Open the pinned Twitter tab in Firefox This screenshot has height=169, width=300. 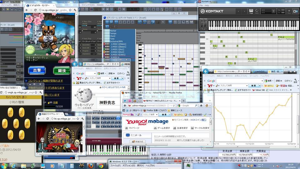125,100
